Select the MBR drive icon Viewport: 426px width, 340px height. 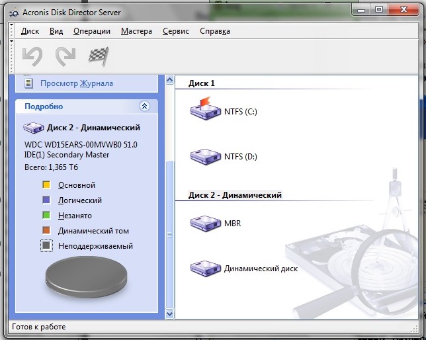point(205,224)
